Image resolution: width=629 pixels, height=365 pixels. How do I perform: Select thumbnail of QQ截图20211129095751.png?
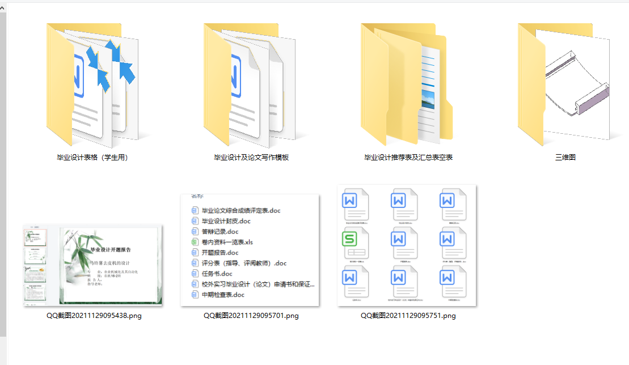point(407,245)
